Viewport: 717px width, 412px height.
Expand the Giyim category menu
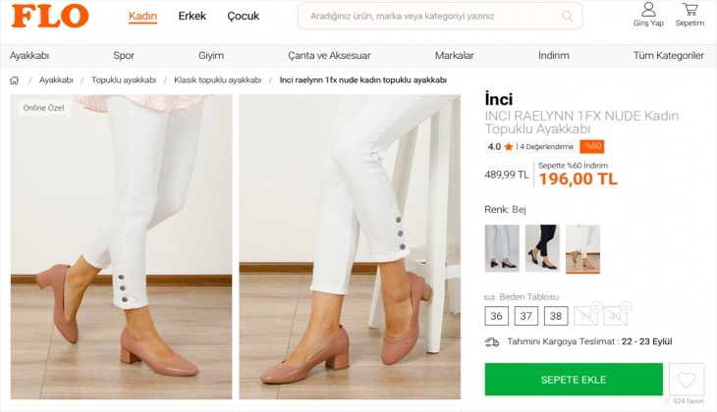[211, 56]
